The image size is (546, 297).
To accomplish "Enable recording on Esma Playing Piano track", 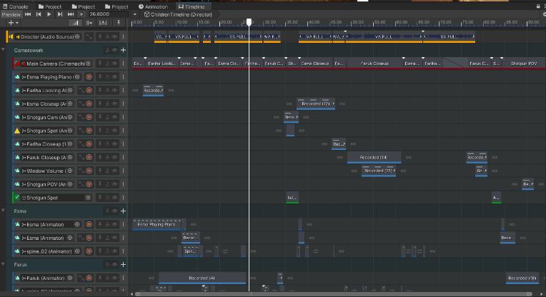I will [89, 77].
